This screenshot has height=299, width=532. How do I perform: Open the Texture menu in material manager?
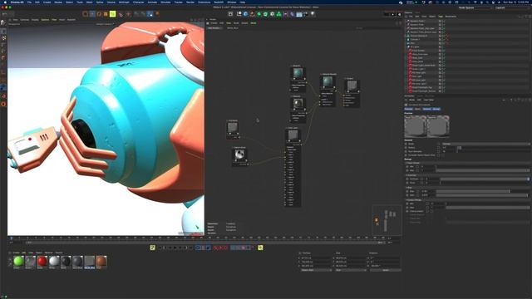[59, 252]
